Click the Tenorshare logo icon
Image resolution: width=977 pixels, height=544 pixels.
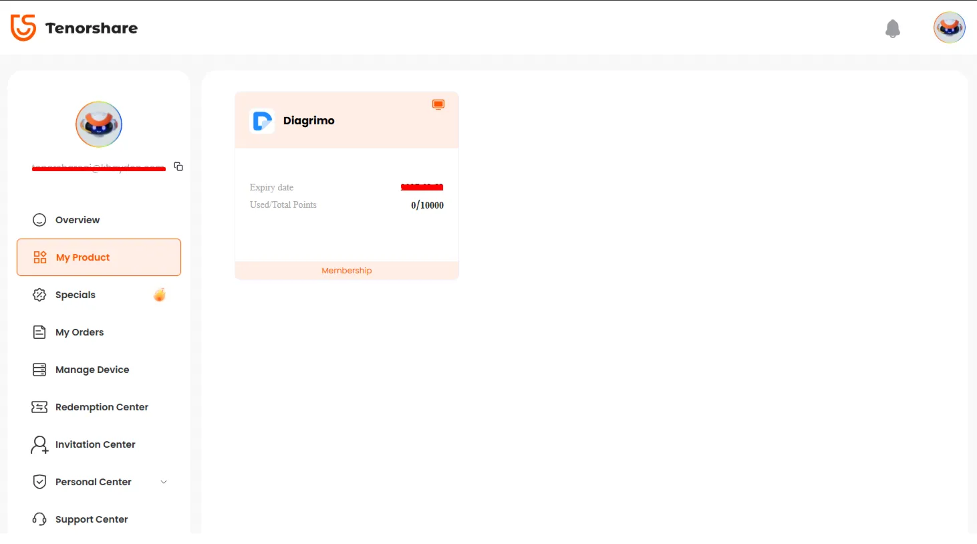coord(23,28)
